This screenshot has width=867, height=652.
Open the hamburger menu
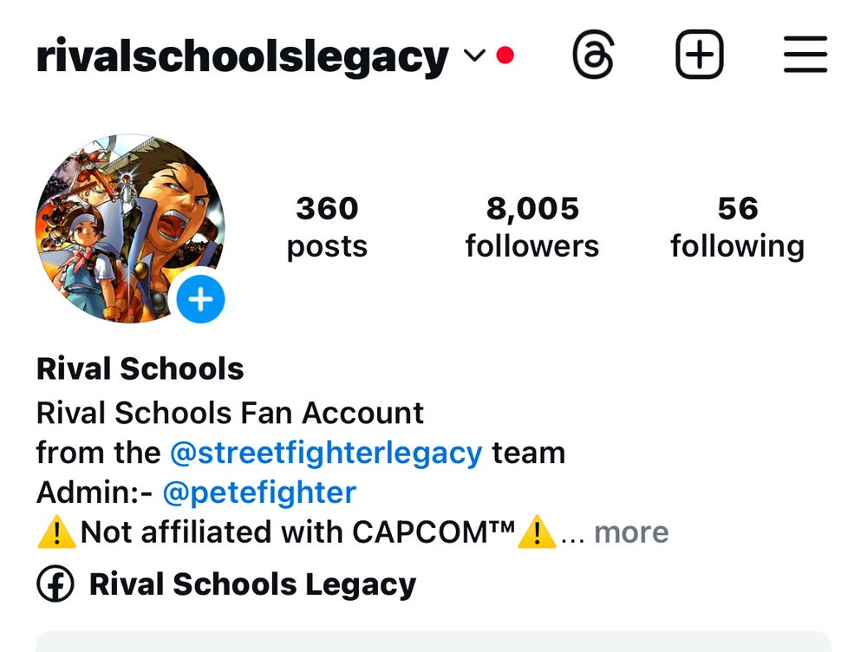(805, 55)
